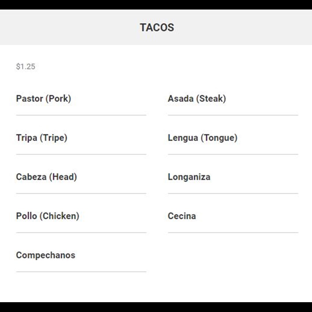The width and height of the screenshot is (312, 312).
Task: Open the Lengua (Tongue) taco item
Action: 203,138
